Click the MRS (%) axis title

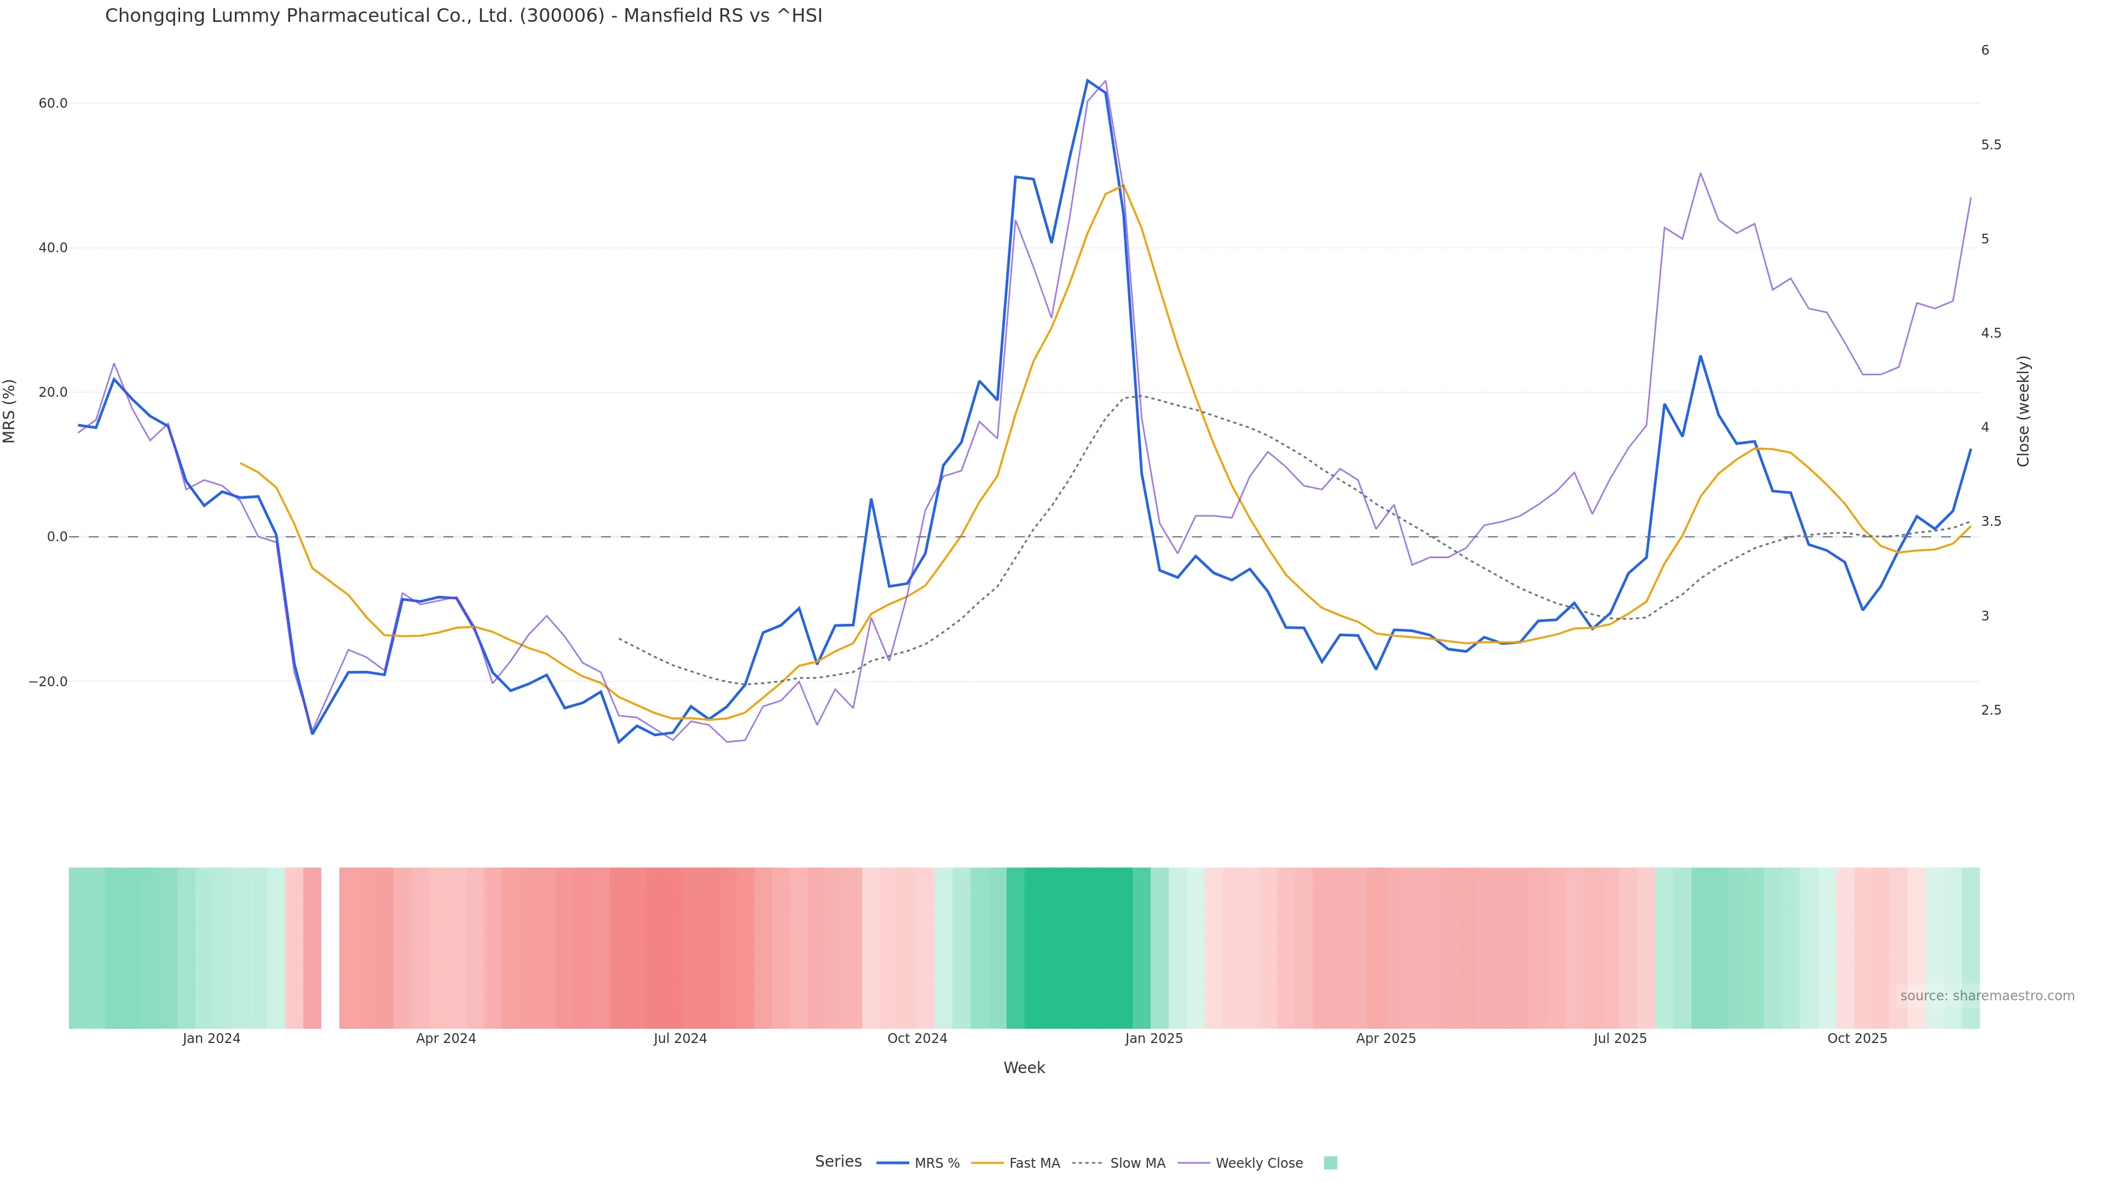[x=10, y=411]
